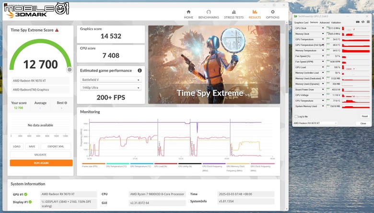Screen dimensions: 374x213
Task: Click the 3DMark logo
Action: [27, 14]
